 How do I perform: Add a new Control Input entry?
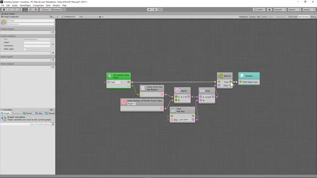click(53, 32)
